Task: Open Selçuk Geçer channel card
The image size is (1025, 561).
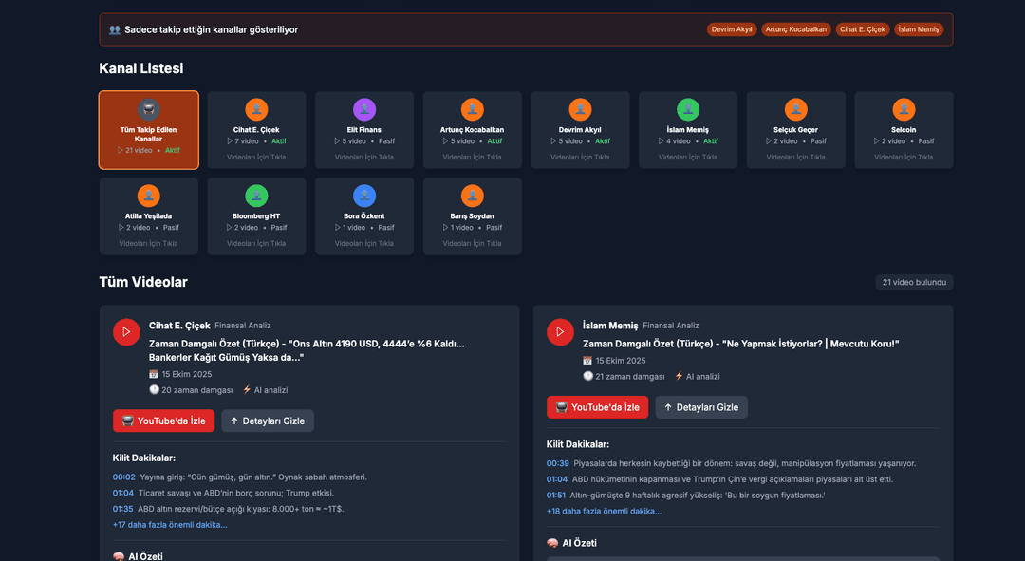Action: click(x=795, y=130)
